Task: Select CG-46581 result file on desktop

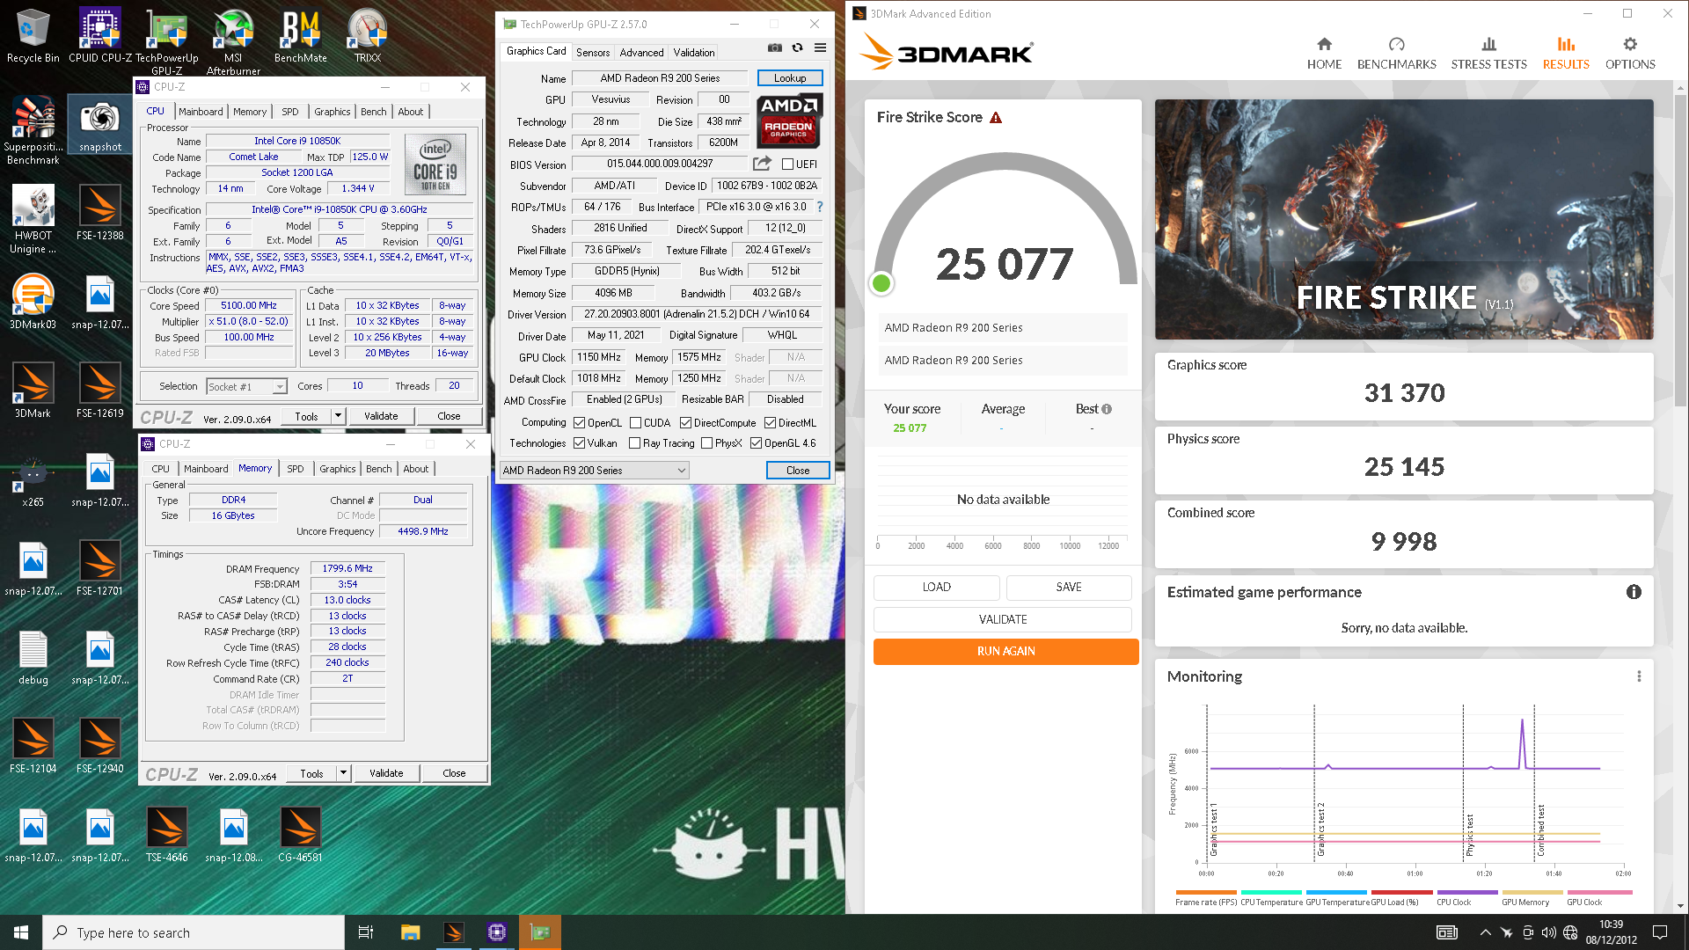Action: click(x=300, y=835)
